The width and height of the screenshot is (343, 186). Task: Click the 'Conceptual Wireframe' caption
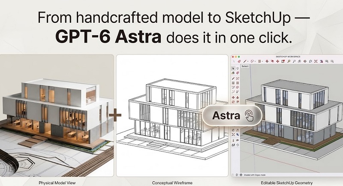coord(172,183)
